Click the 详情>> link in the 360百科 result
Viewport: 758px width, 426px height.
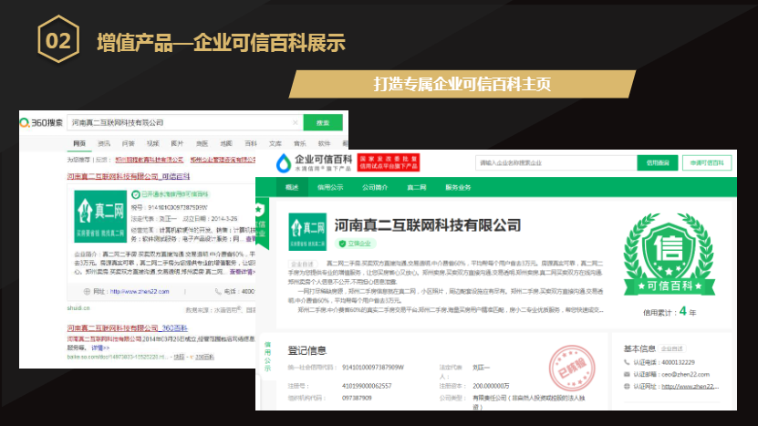coord(100,348)
